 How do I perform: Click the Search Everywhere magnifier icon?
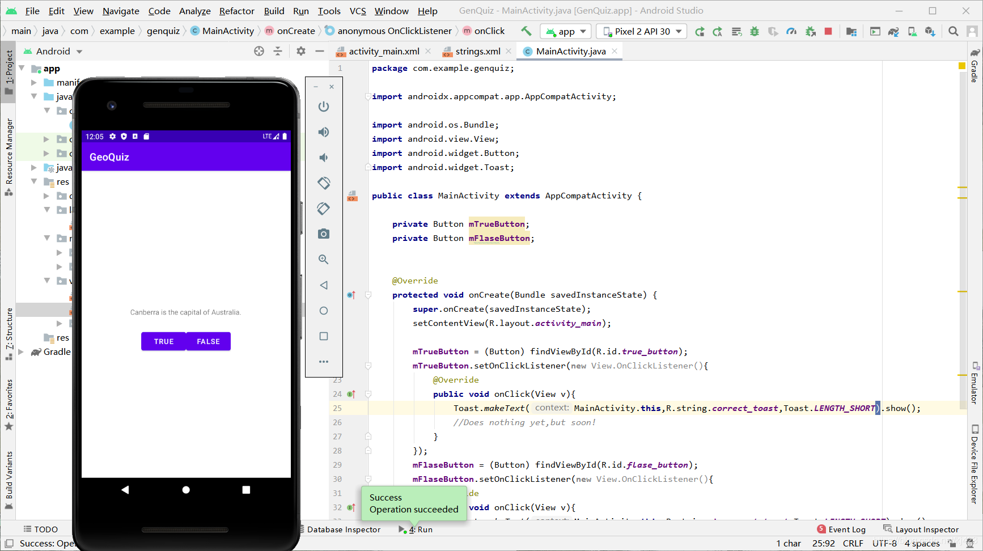[x=954, y=31]
